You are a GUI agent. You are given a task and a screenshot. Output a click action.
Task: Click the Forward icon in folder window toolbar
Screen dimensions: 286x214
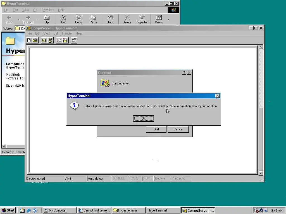click(28, 19)
